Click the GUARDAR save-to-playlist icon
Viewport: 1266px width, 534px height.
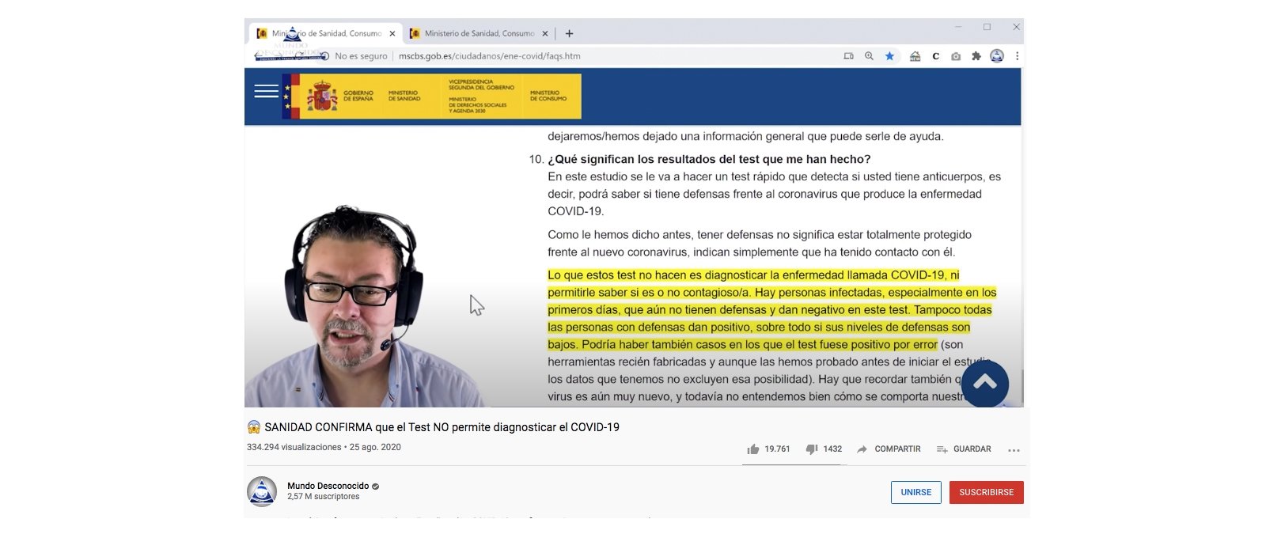pyautogui.click(x=942, y=449)
